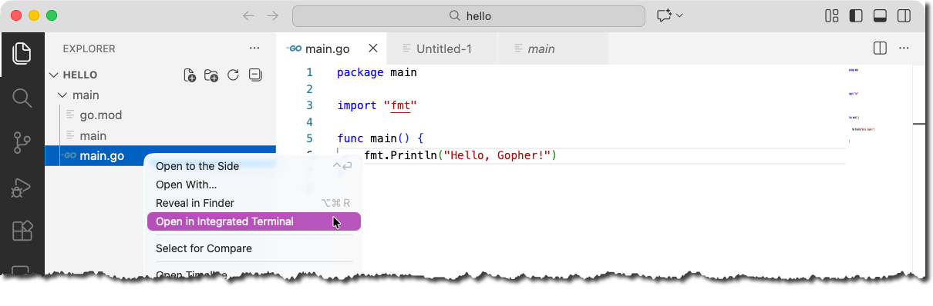This screenshot has height=306, width=933.
Task: Refresh the Explorer file tree
Action: (234, 75)
